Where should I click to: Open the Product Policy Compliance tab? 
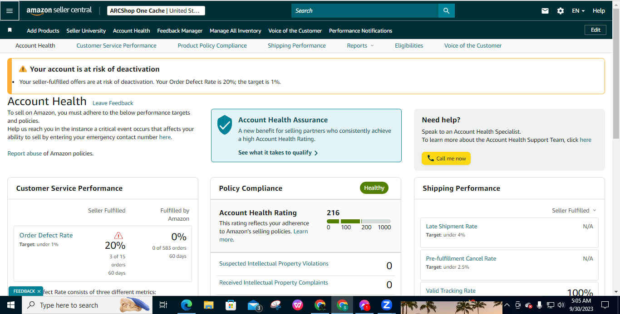click(x=212, y=45)
